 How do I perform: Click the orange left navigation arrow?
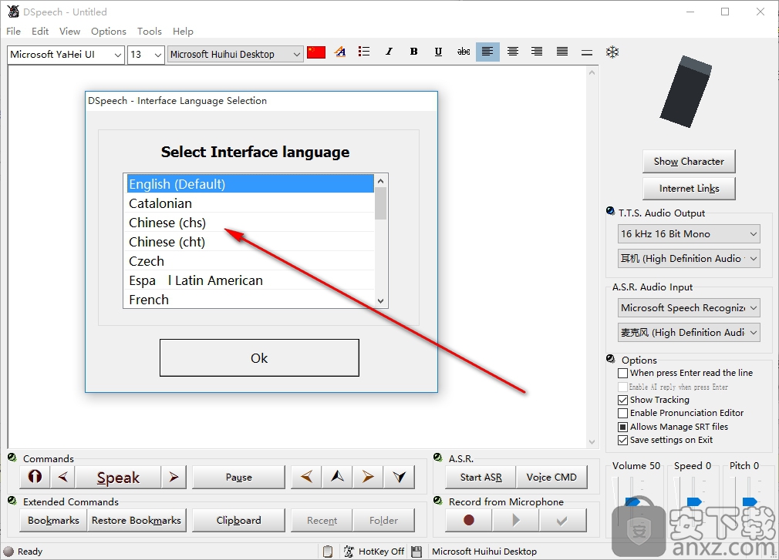(x=306, y=477)
